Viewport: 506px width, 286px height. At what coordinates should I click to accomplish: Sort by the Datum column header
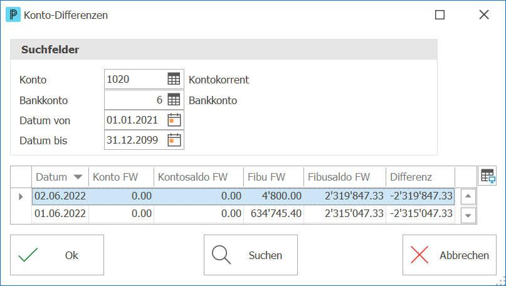click(60, 177)
